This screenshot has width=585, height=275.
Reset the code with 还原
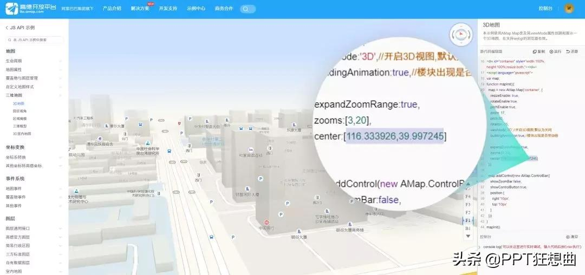572,51
